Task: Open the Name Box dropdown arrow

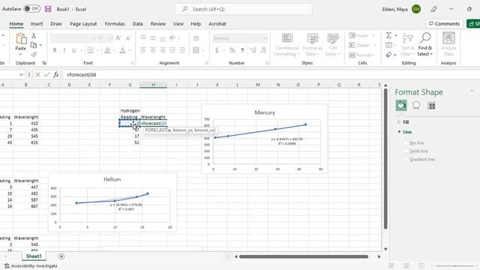Action: point(21,74)
